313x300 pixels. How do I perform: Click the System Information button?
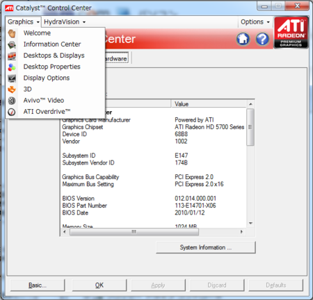click(x=206, y=247)
